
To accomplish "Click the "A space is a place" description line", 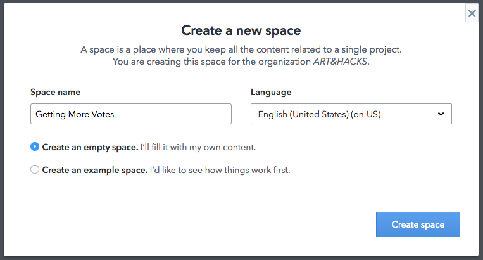I will (241, 49).
